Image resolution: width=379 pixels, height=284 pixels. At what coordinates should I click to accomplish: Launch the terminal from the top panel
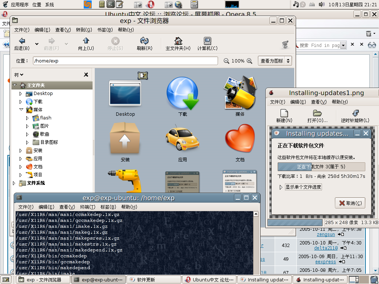point(111,4)
